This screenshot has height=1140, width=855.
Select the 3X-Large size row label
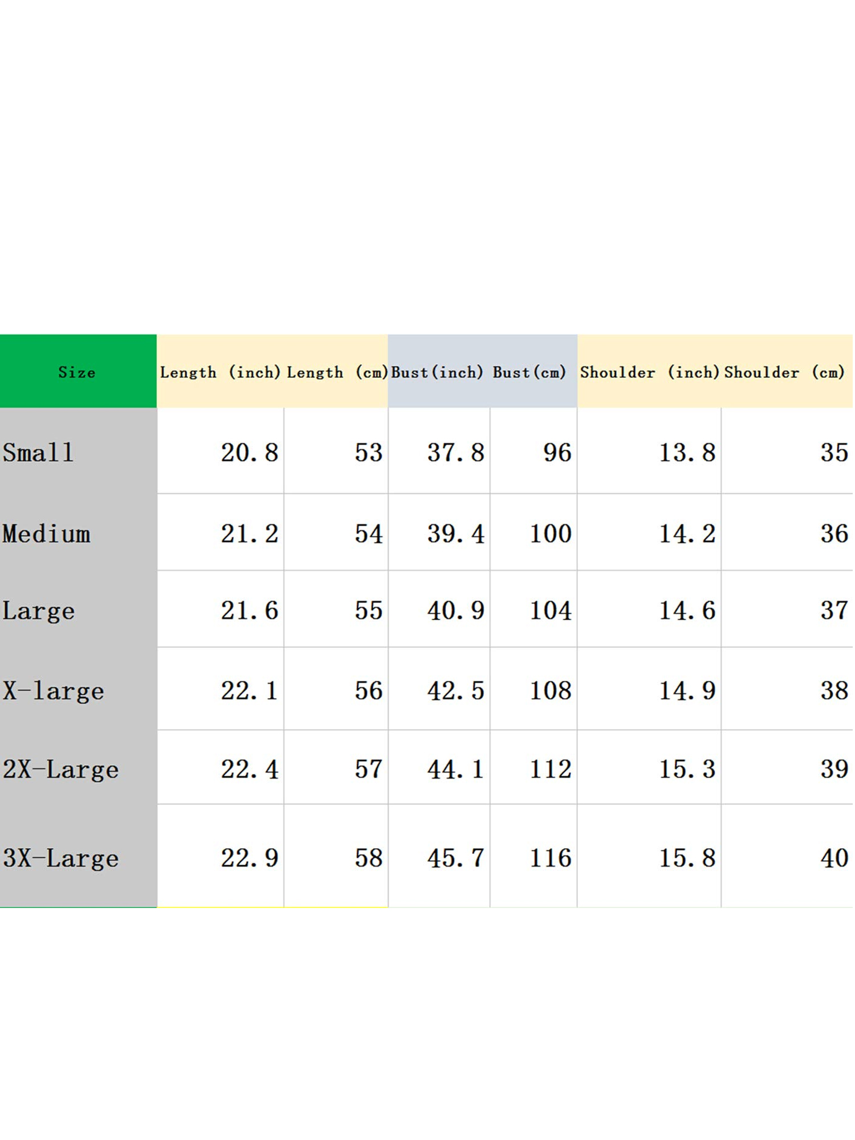point(61,858)
